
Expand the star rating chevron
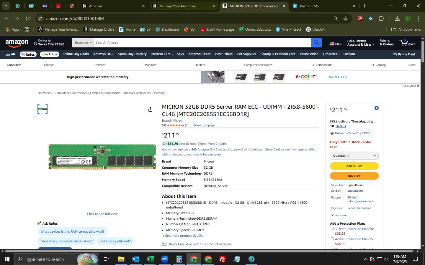(182, 125)
